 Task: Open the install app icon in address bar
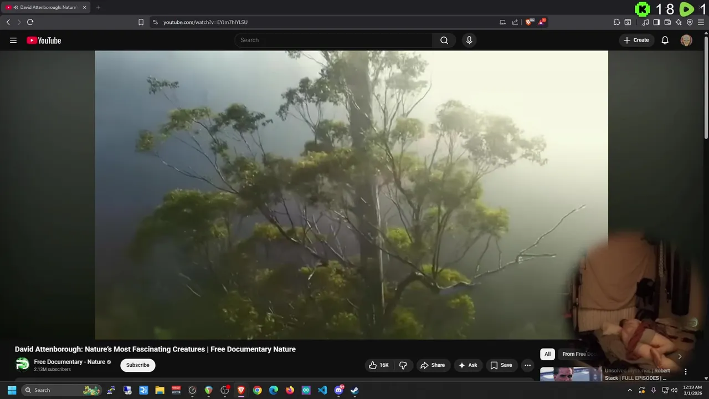point(502,22)
